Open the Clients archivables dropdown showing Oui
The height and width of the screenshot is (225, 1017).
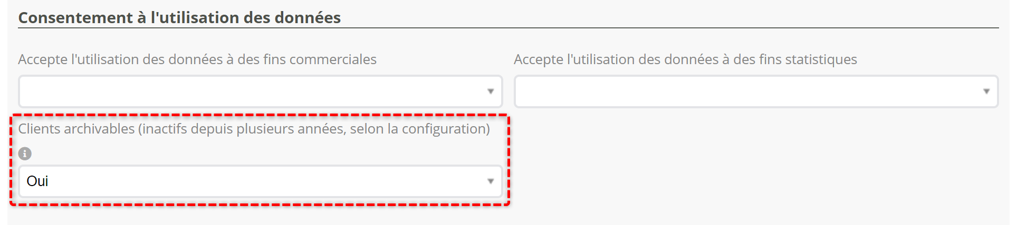(253, 181)
